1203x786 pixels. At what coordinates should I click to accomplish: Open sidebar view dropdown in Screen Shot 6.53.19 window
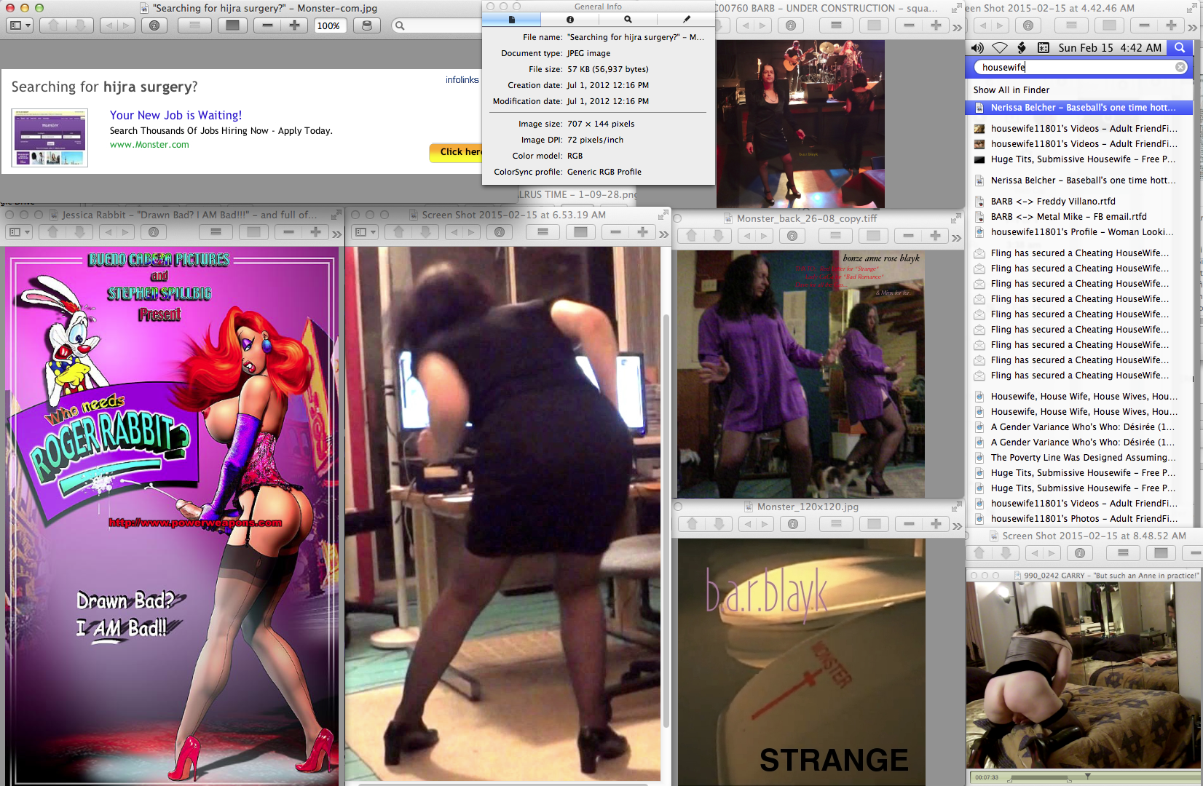pos(366,232)
